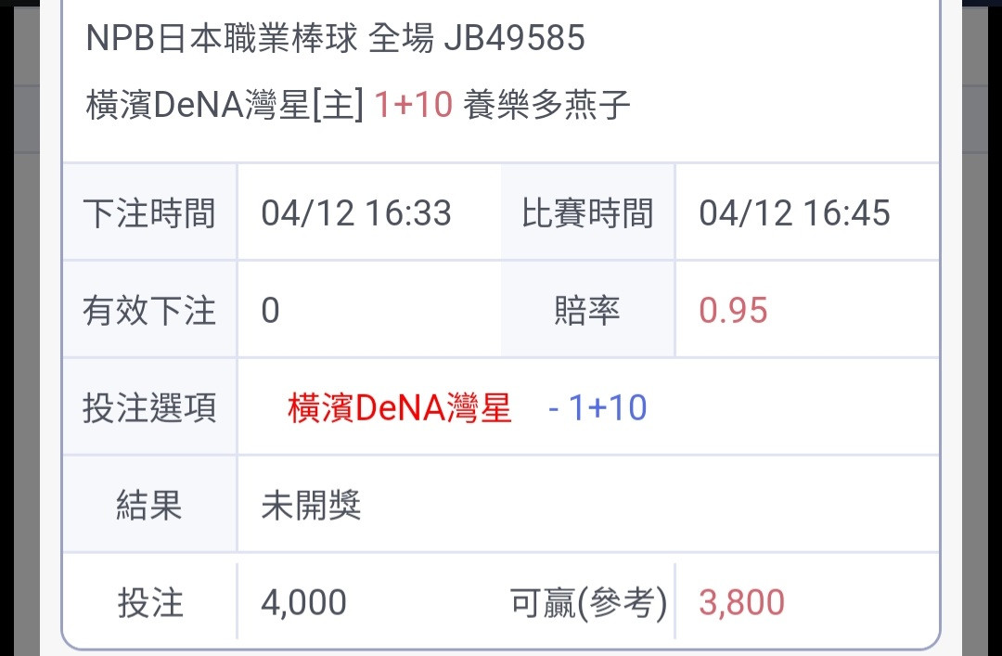1002x656 pixels.
Task: Select the 橫濱DeNA灣星[主] team name in header
Action: coord(225,104)
